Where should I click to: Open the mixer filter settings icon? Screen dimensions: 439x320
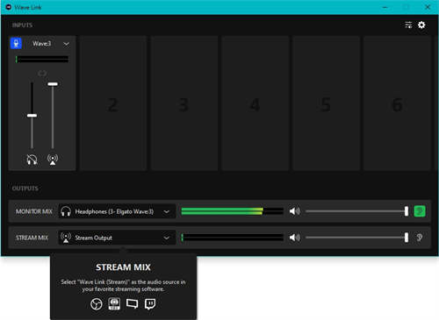click(x=408, y=25)
